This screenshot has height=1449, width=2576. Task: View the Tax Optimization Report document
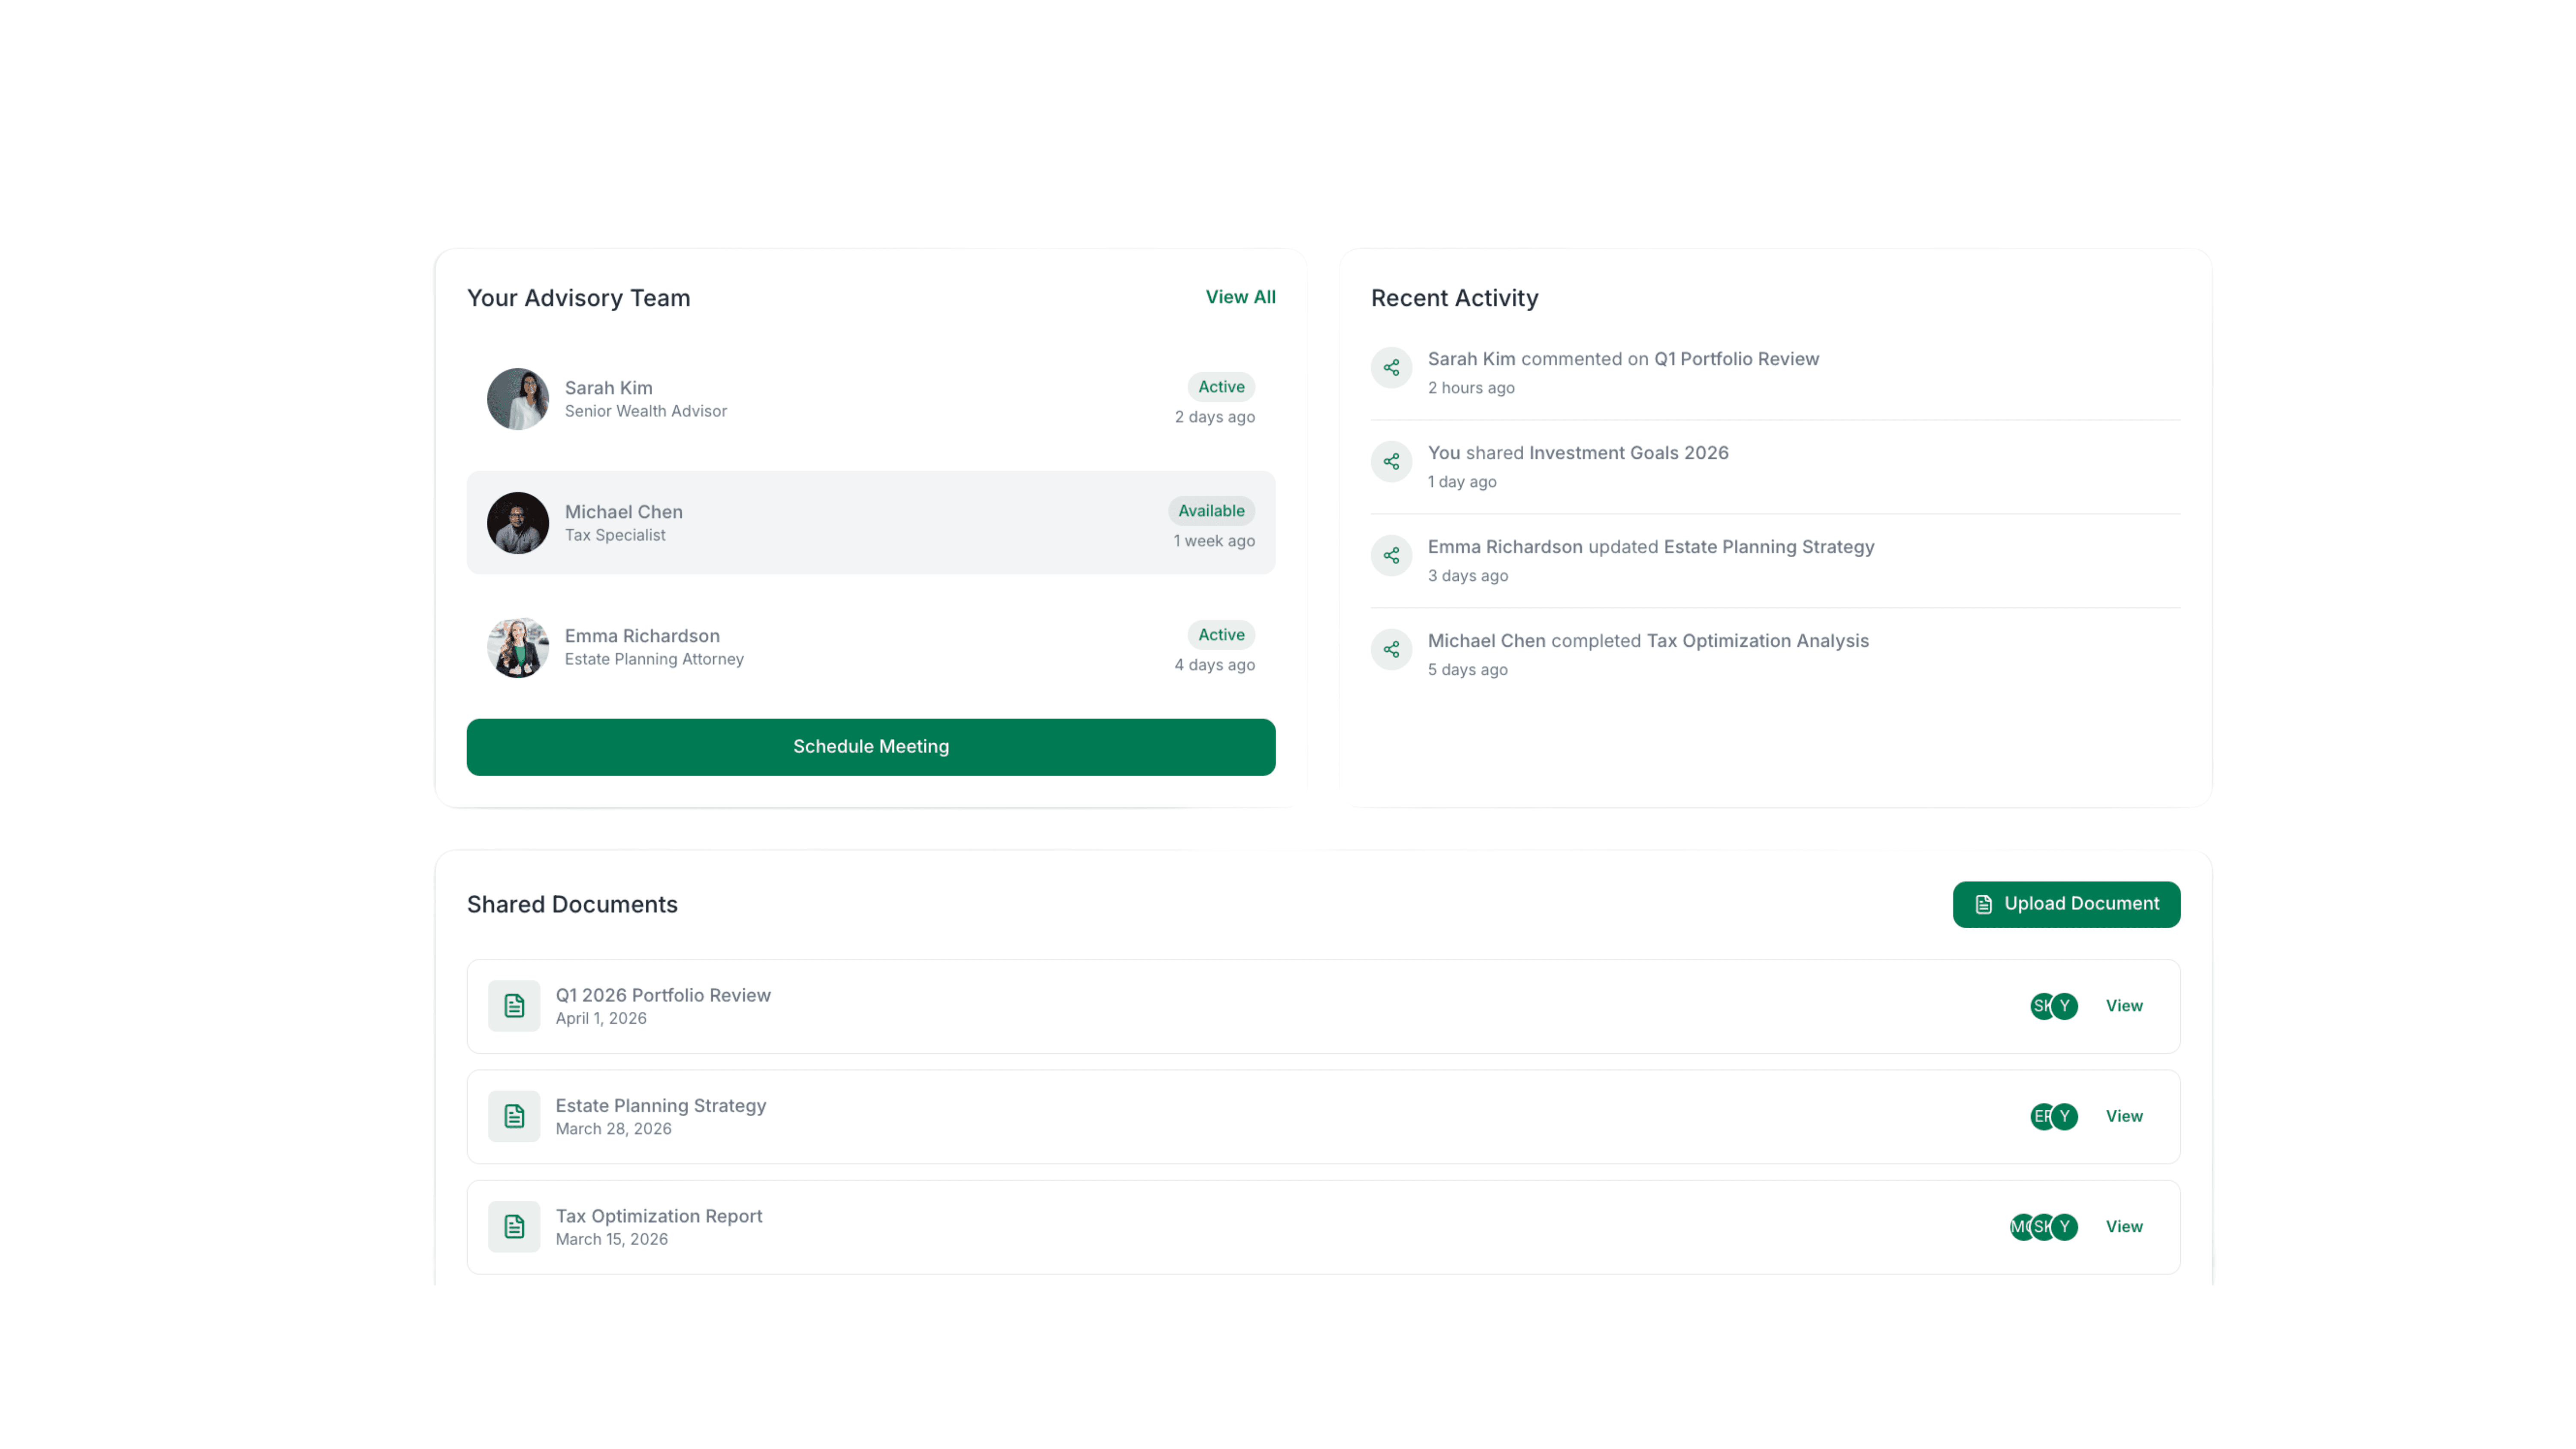[x=2124, y=1227]
